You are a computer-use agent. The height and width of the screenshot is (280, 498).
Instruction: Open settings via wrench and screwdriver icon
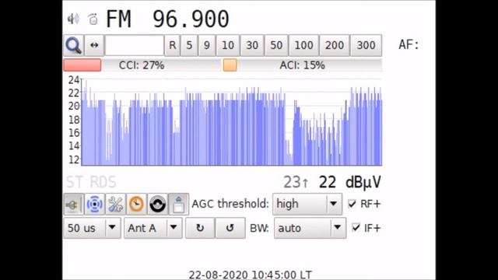pos(116,204)
